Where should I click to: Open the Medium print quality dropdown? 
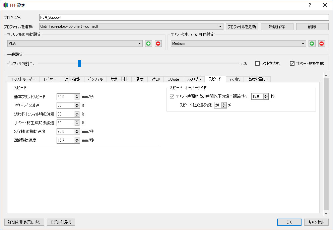click(238, 44)
